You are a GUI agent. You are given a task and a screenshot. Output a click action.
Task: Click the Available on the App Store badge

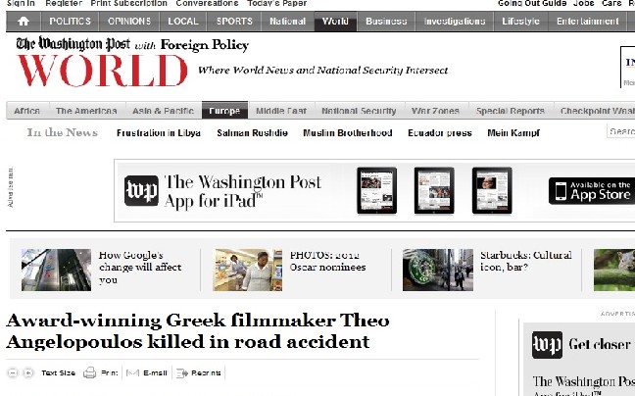(592, 190)
